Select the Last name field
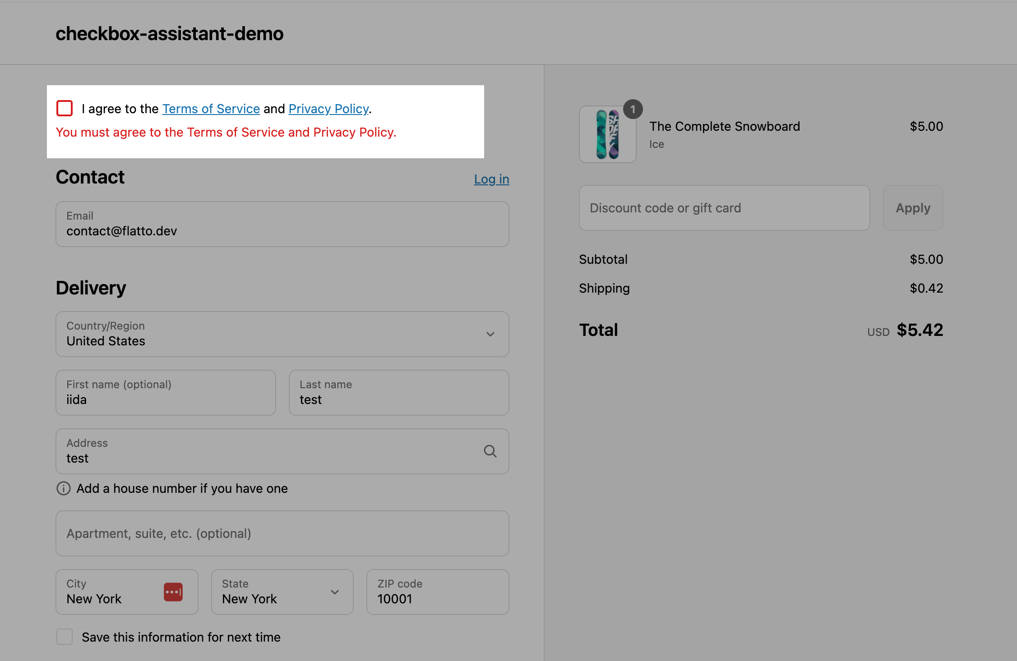Viewport: 1017px width, 661px height. tap(399, 393)
